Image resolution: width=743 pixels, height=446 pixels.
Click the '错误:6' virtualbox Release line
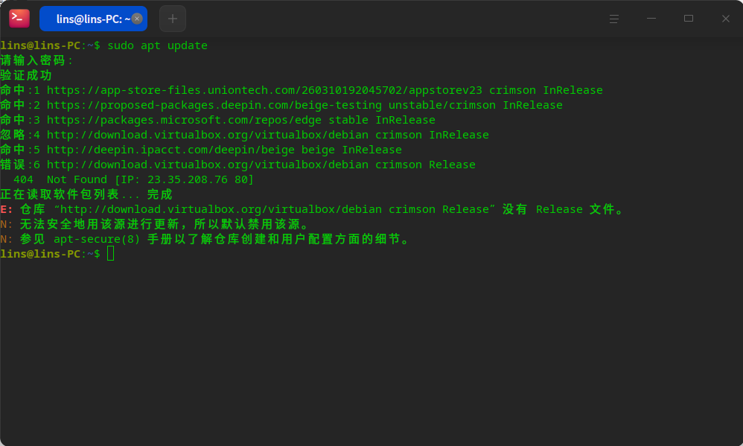click(238, 165)
